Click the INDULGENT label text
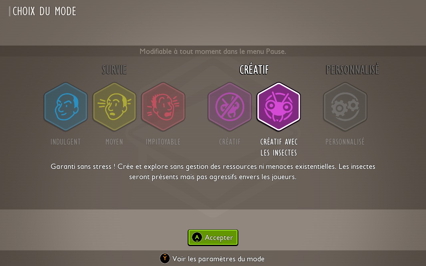 click(x=66, y=142)
